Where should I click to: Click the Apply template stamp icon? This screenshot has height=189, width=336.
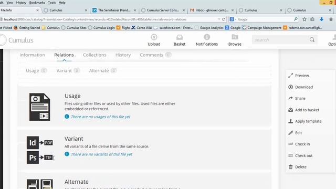click(290, 121)
